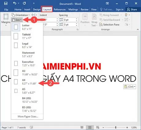The height and width of the screenshot is (130, 141).
Task: Open the Orientation dropdown
Action: point(21,15)
